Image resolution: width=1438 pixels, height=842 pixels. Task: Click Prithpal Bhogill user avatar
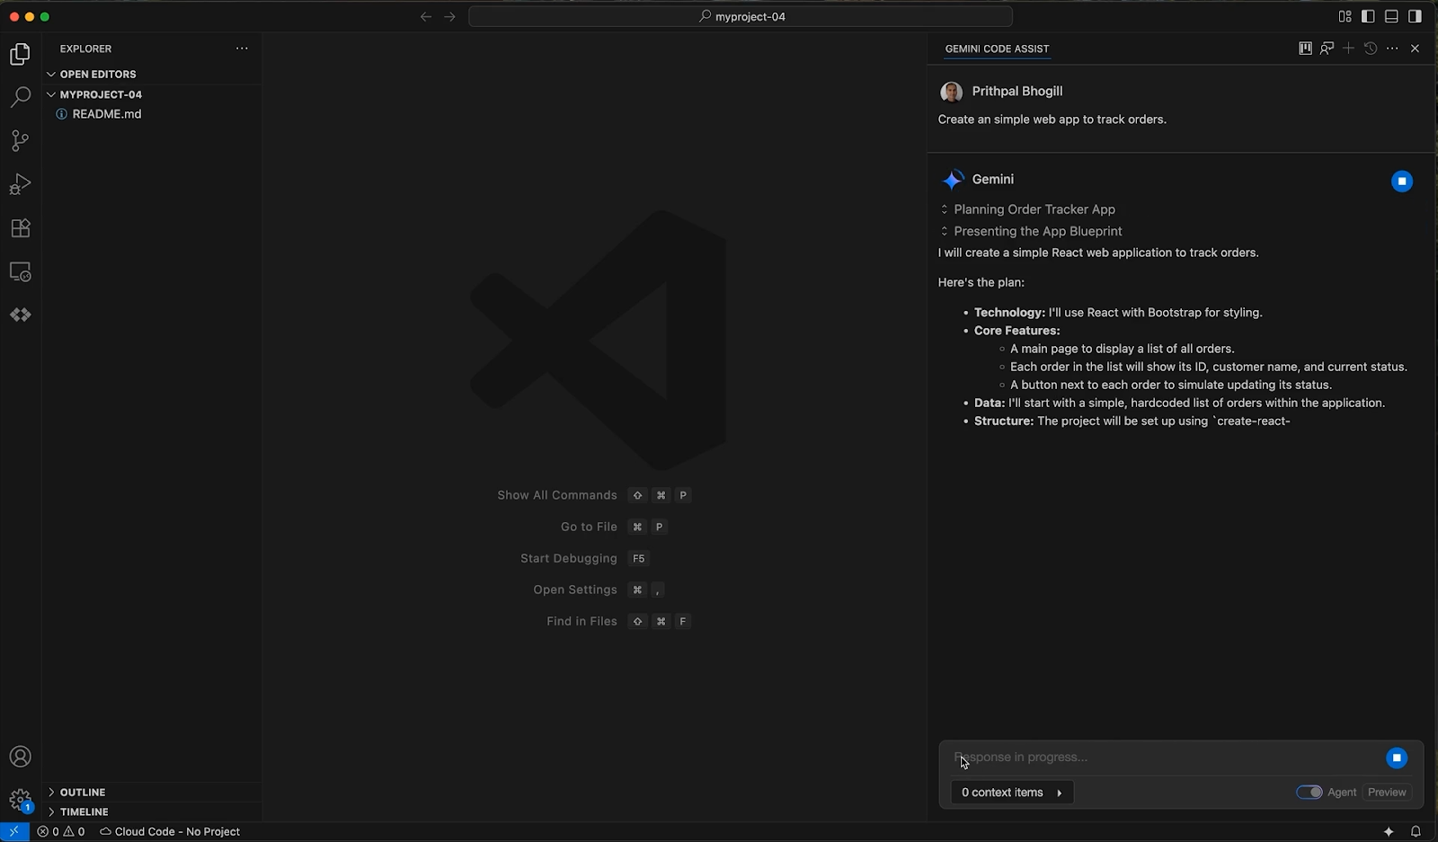pyautogui.click(x=952, y=92)
